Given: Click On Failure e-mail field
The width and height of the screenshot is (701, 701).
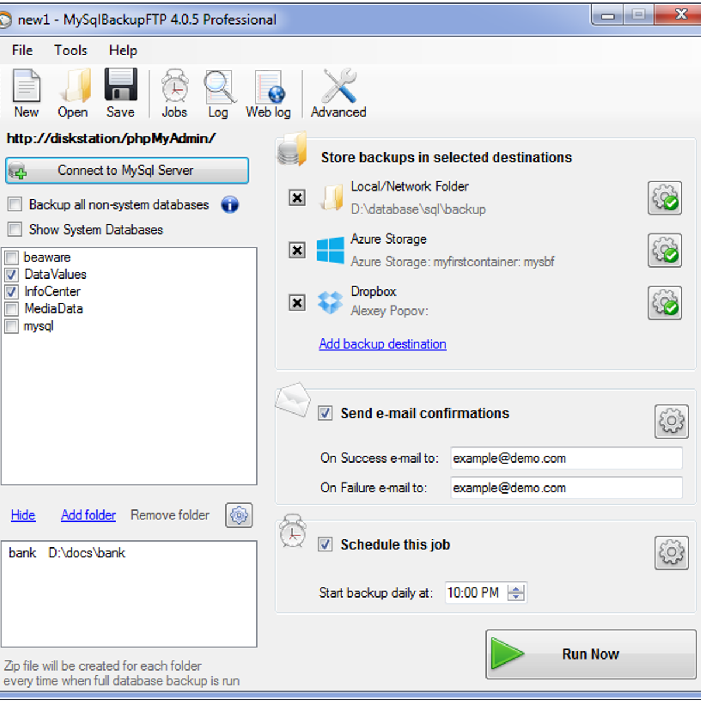Looking at the screenshot, I should 567,488.
